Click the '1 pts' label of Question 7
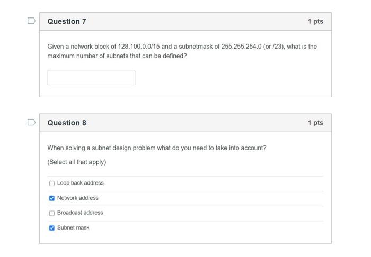The image size is (371, 257). (315, 21)
